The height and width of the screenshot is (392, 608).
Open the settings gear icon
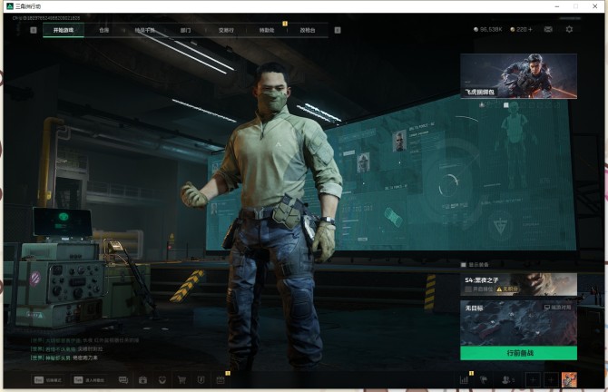pos(569,29)
